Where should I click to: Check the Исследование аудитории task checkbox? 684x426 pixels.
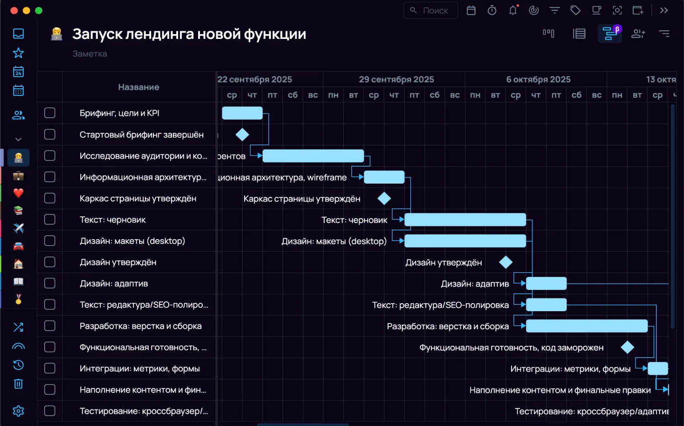[x=50, y=156]
